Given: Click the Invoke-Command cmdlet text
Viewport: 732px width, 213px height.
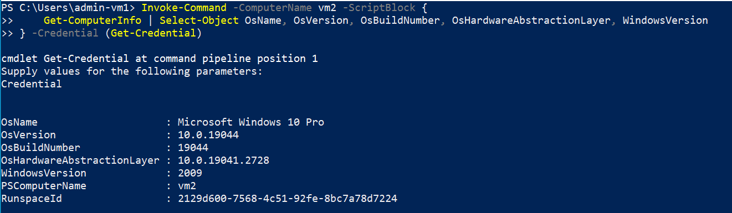Looking at the screenshot, I should tap(183, 8).
